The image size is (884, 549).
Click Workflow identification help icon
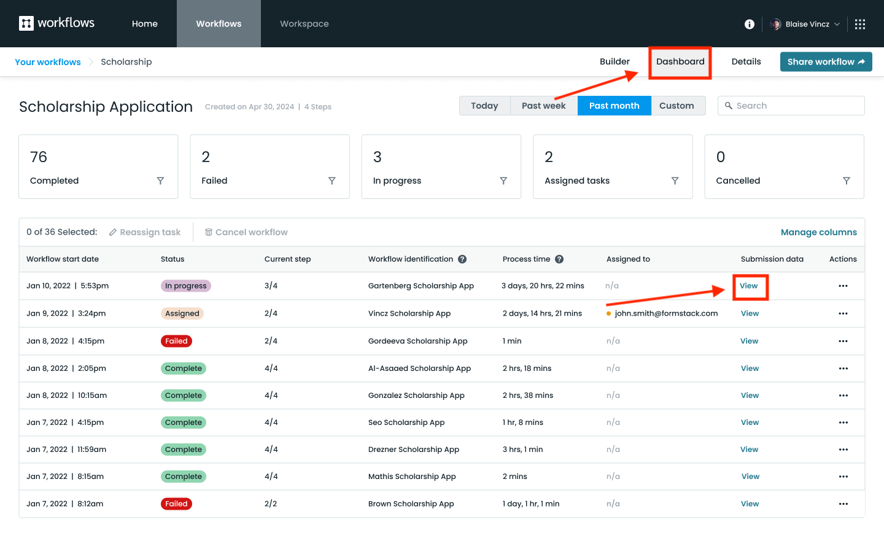462,259
